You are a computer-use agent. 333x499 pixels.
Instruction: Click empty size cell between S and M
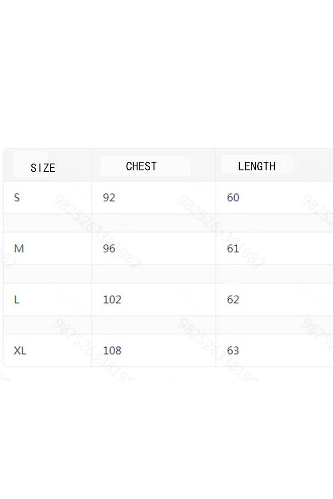tap(47, 223)
